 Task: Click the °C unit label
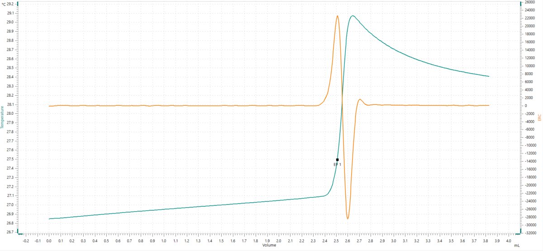click(x=4, y=4)
